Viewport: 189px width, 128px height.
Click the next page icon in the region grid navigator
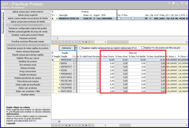(x=66, y=125)
